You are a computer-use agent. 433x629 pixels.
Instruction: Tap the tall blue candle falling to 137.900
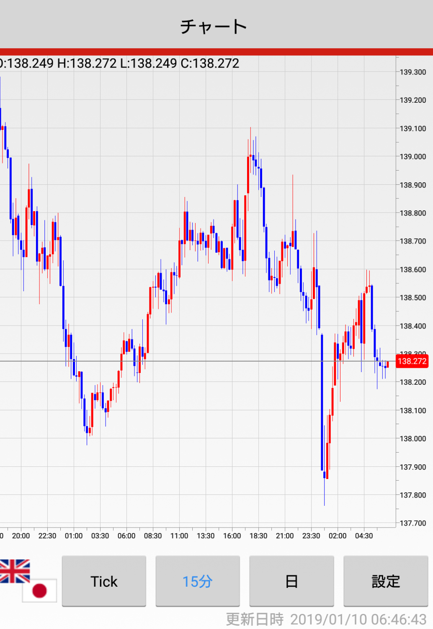[x=322, y=402]
